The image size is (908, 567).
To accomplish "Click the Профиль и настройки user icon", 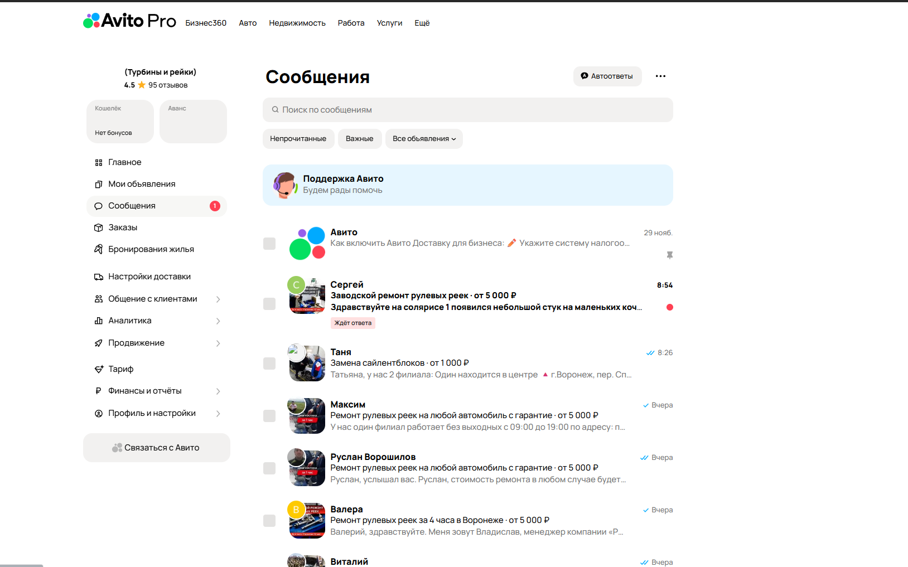I will tap(99, 413).
